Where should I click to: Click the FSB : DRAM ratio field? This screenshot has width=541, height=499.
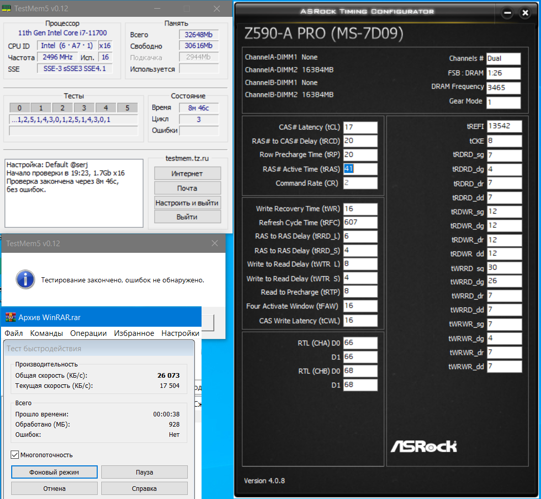[x=503, y=73]
